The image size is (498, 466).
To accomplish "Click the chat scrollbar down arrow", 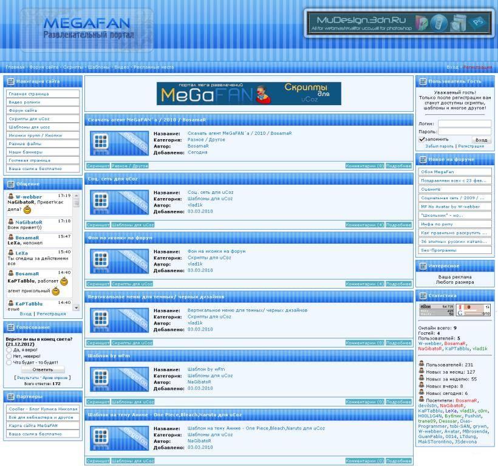I will 77,307.
